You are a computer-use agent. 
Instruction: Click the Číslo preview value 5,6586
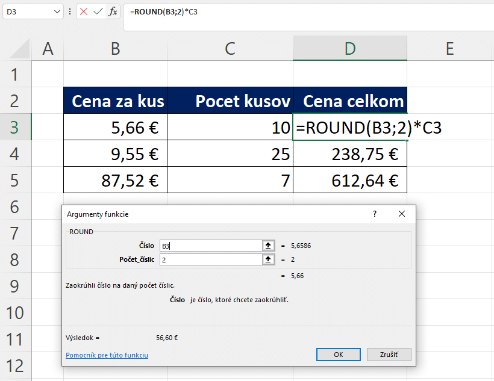tap(301, 246)
